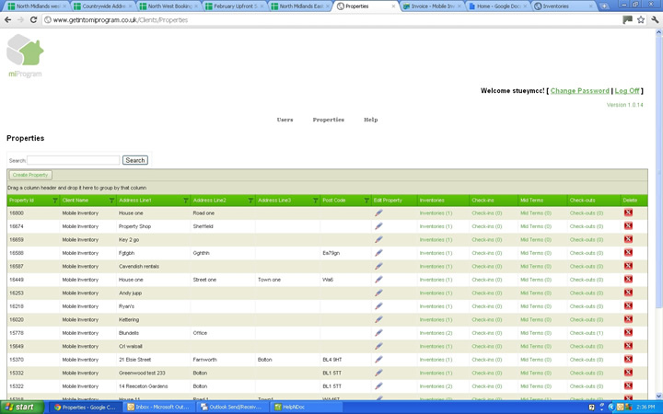Open Address Line1 column filter
Viewport: 663px width, 414px height.
pyautogui.click(x=185, y=201)
